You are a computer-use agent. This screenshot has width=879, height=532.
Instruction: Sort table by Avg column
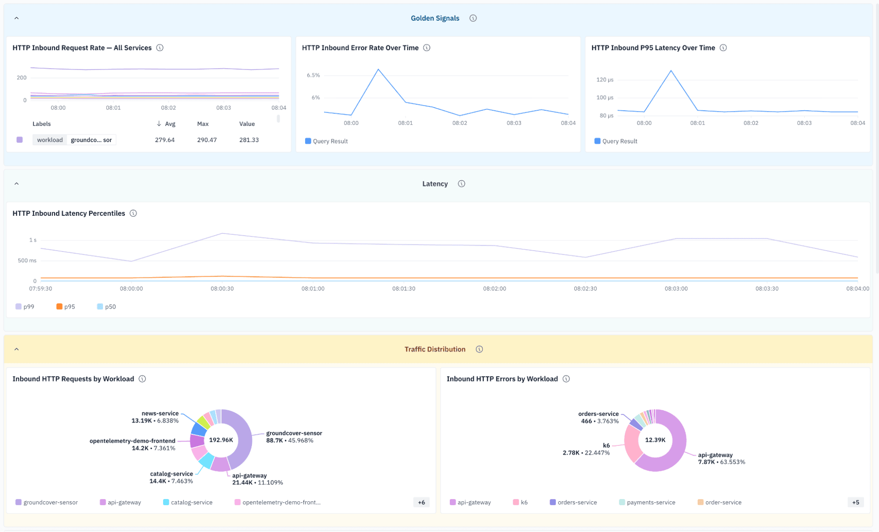point(166,124)
